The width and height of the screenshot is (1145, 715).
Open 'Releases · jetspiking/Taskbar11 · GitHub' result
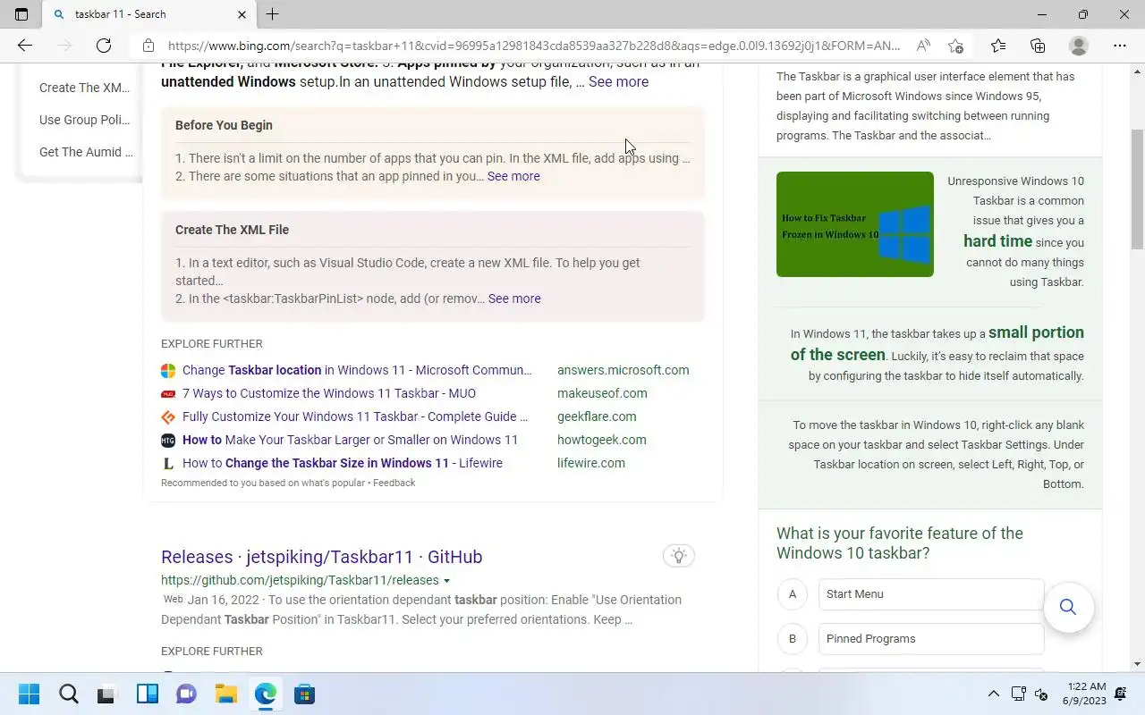point(322,557)
